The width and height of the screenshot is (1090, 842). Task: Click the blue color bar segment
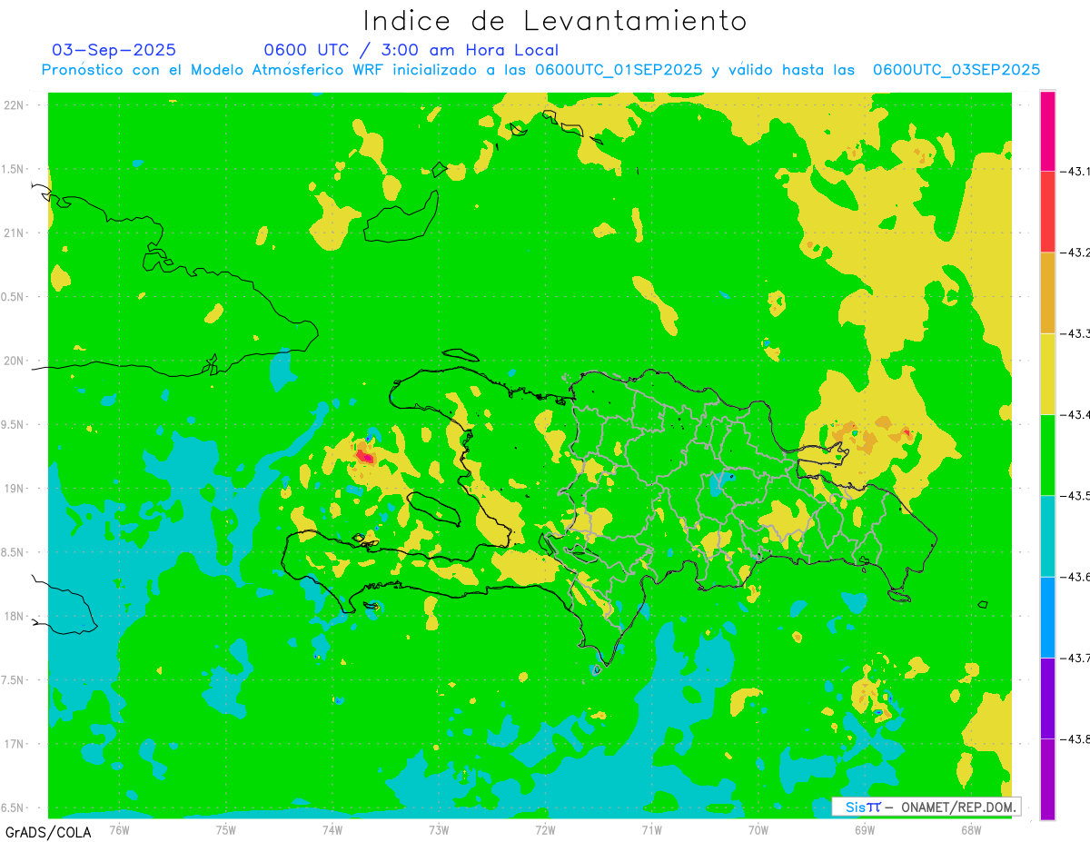click(1047, 617)
